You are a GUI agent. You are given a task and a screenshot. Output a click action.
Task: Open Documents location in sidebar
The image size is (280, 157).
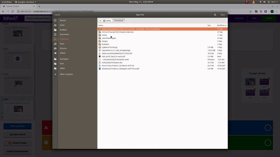click(x=64, y=34)
